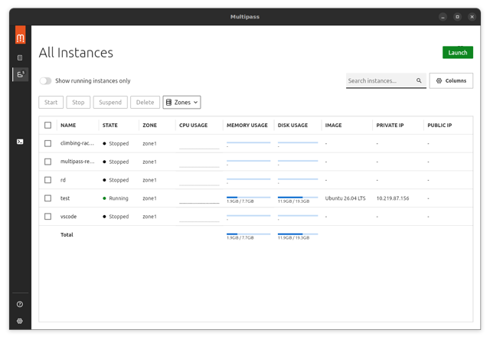Click the Running state of test
The image size is (490, 340).
pyautogui.click(x=116, y=198)
